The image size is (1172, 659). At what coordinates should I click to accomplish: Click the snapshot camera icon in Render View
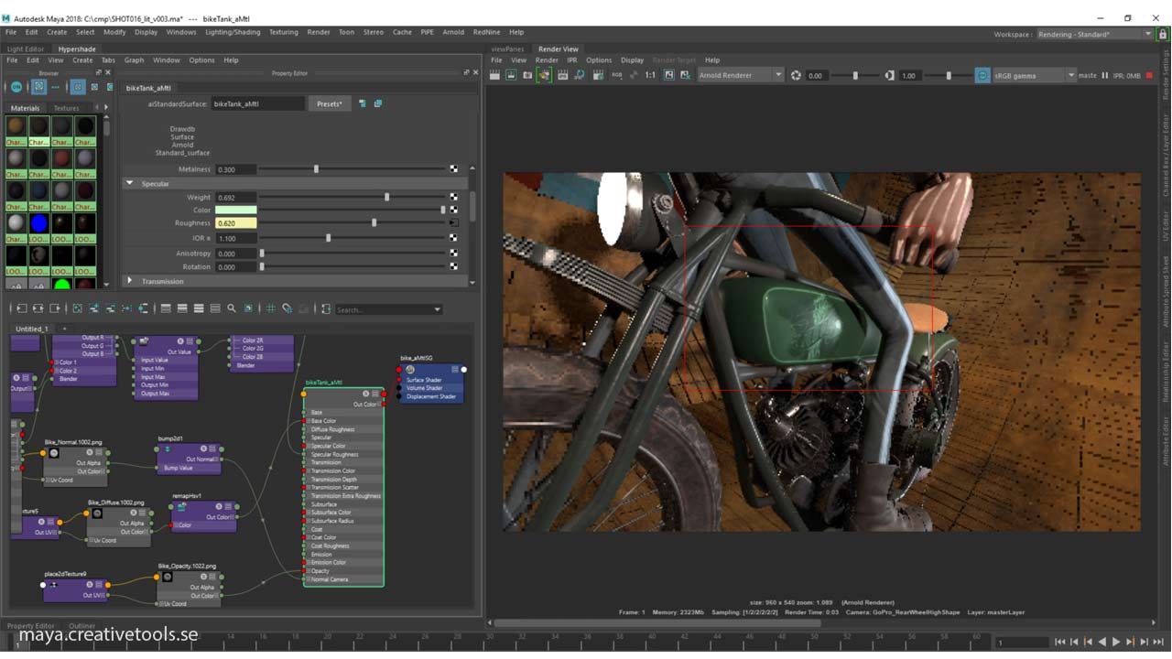tap(527, 75)
